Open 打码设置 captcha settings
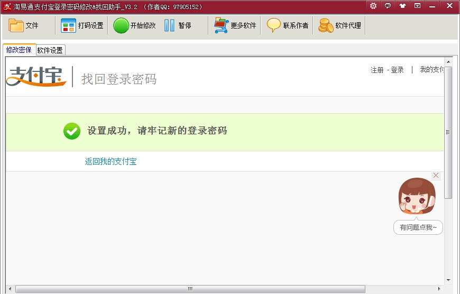This screenshot has height=294, width=460. (82, 25)
